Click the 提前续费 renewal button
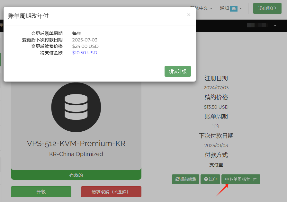This screenshot has height=202, width=287. point(185,179)
